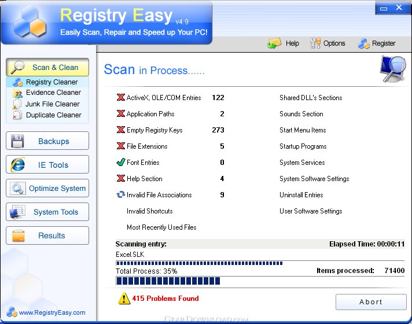This screenshot has width=412, height=324.
Task: Click the 'User Software Settings' label
Action: [311, 211]
